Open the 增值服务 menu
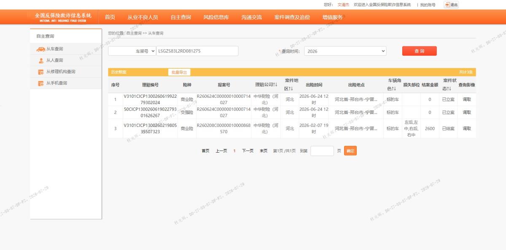 (333, 17)
